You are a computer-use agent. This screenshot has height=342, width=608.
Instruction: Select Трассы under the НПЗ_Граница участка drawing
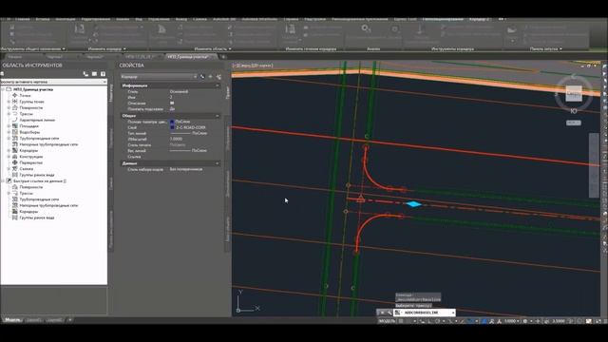click(26, 114)
